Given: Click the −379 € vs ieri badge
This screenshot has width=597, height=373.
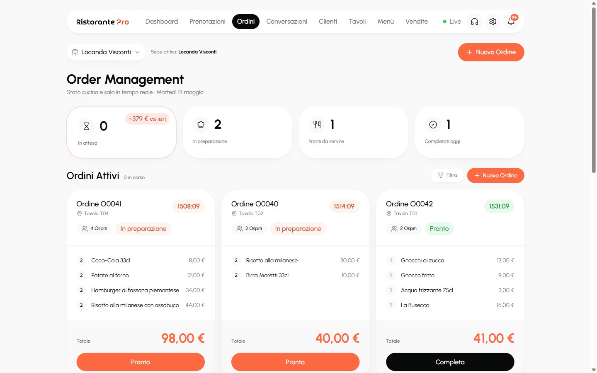Looking at the screenshot, I should point(147,119).
